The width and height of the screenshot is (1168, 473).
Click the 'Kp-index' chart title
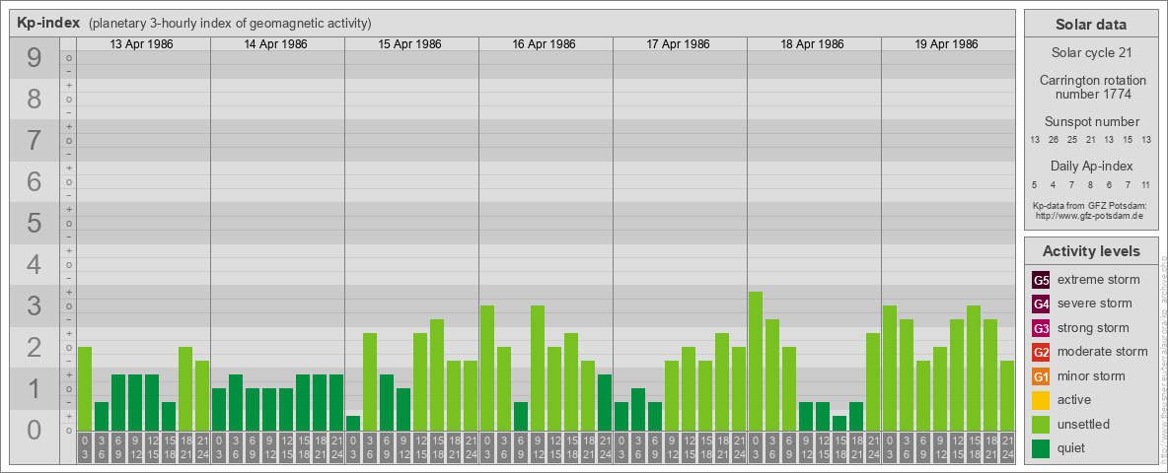pyautogui.click(x=48, y=23)
